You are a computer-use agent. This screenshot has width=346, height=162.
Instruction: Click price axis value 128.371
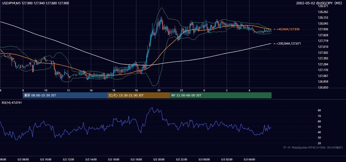pyautogui.click(x=323, y=6)
